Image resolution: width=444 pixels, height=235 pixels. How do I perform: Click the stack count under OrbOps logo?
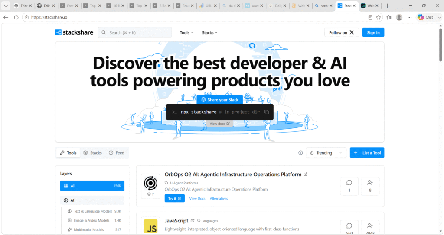pos(150,194)
